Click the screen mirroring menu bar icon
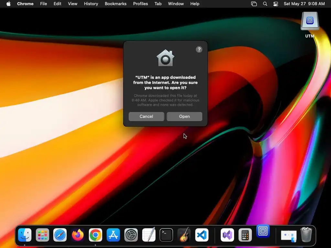Image resolution: width=331 pixels, height=248 pixels. pyautogui.click(x=254, y=4)
